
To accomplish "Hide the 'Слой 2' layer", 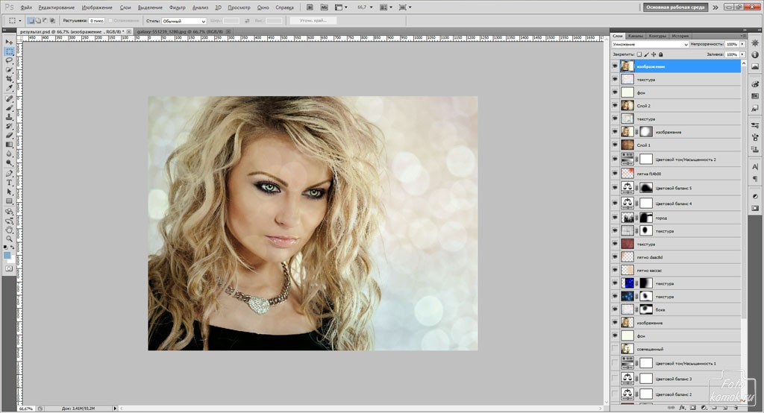I will (615, 106).
